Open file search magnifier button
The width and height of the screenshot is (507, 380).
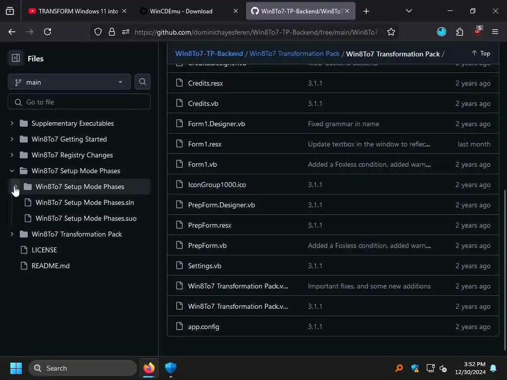[142, 82]
